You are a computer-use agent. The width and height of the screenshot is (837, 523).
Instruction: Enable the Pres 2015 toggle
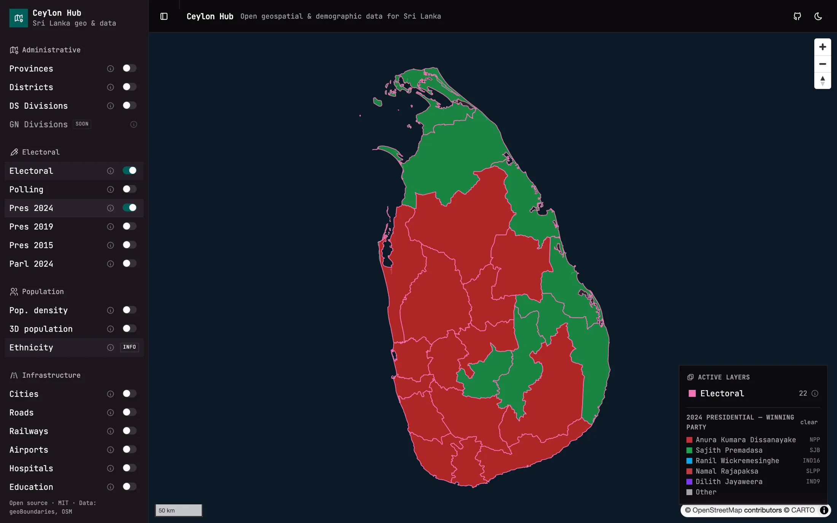tap(129, 245)
